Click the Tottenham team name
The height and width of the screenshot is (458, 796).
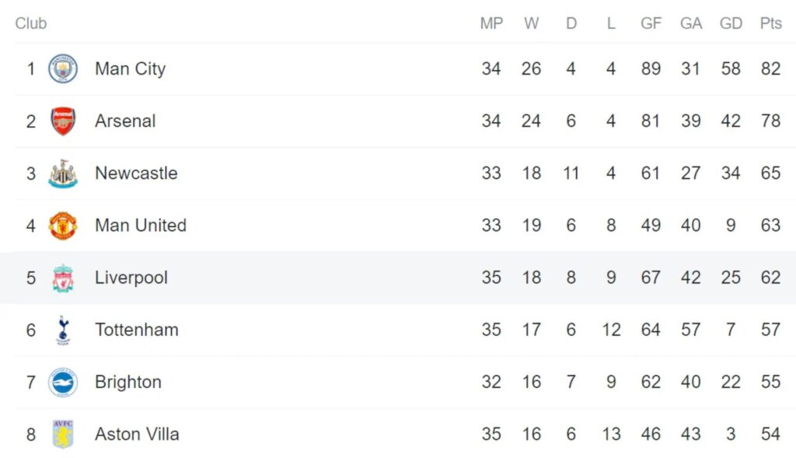137,330
